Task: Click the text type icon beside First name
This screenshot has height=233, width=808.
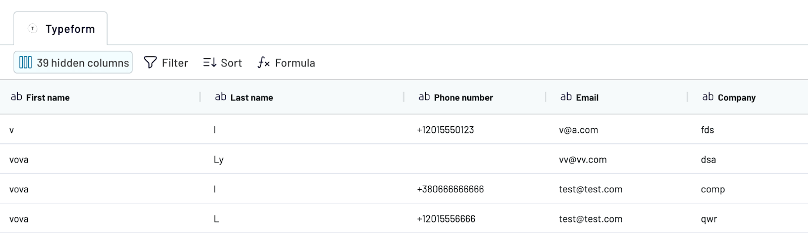Action: (16, 97)
